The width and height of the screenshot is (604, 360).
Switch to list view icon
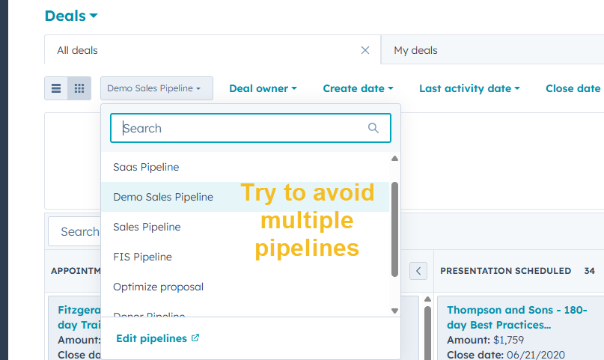(x=56, y=88)
